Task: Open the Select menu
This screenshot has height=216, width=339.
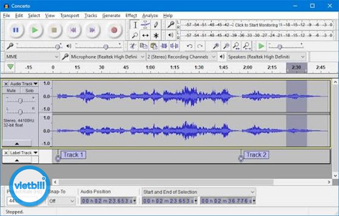Action: tap(34, 16)
